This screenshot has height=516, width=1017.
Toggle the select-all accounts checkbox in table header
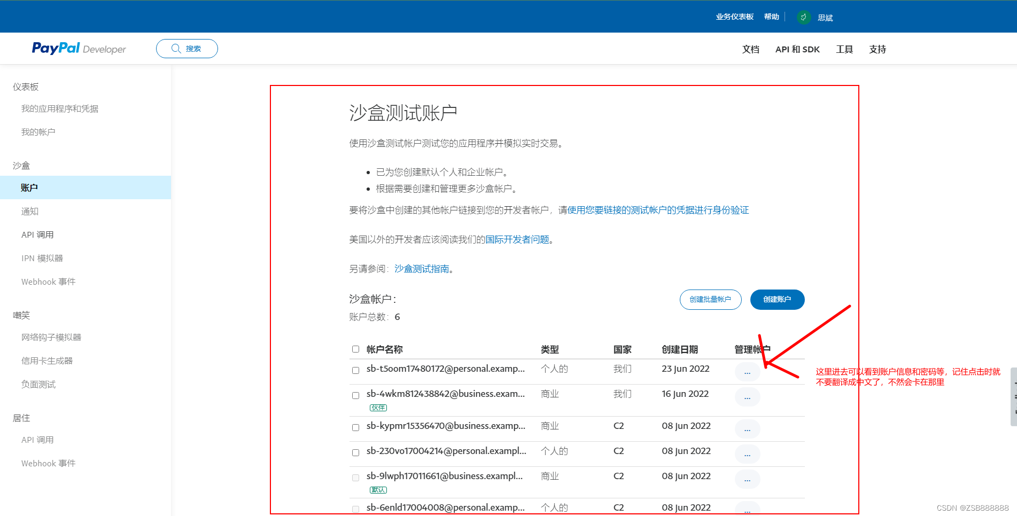click(x=355, y=349)
